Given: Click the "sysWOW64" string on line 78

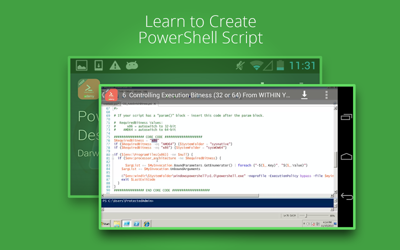Looking at the screenshot, I should 215,147.
